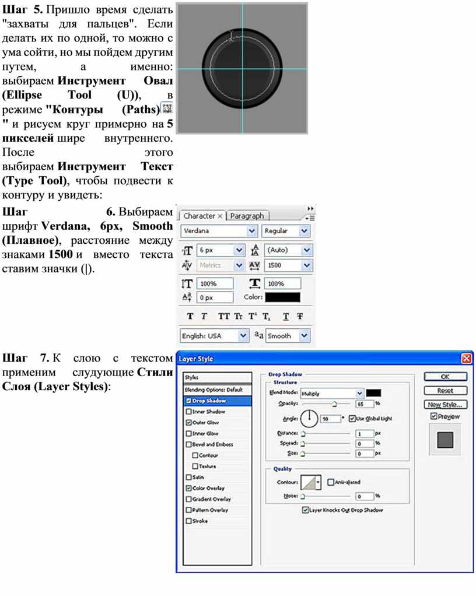Select Styles in Layer Style list
476x596 pixels.
click(218, 377)
